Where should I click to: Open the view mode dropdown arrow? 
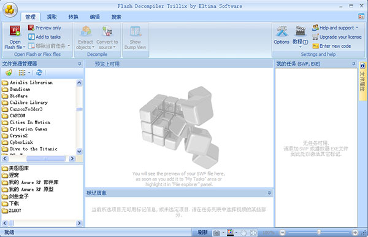[x=29, y=73]
